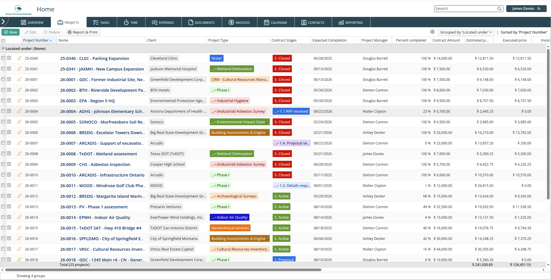Open the Invoices tab
The image size is (551, 280).
coord(239,22)
